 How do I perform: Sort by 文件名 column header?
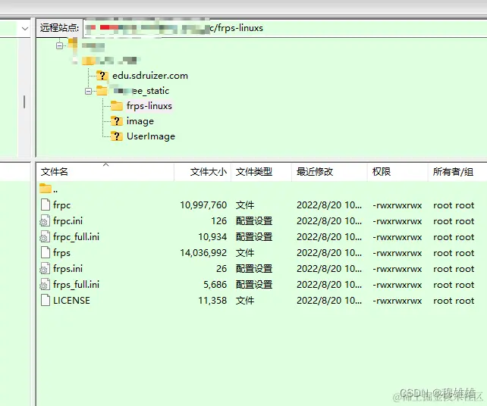tap(105, 171)
